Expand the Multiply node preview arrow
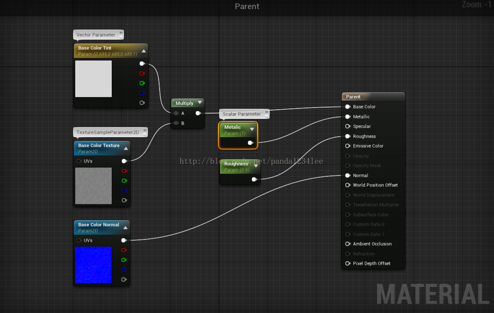The image size is (494, 313). click(x=200, y=103)
